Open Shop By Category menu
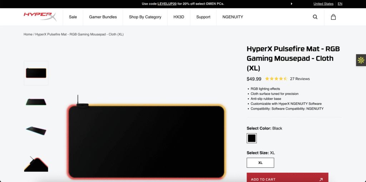Screen dimensions: 366x182 tap(145, 17)
